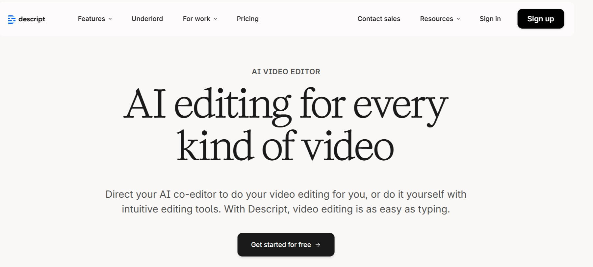Open the Pricing page
The image size is (593, 267).
click(247, 19)
